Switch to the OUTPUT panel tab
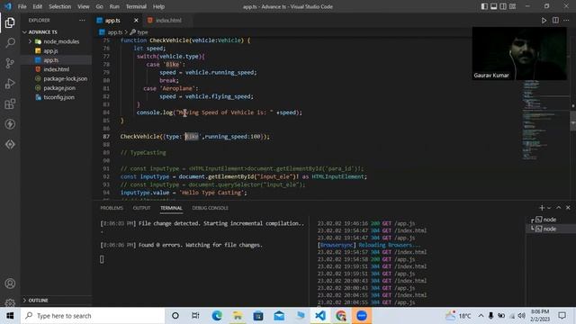This screenshot has width=576, height=324. 141,208
